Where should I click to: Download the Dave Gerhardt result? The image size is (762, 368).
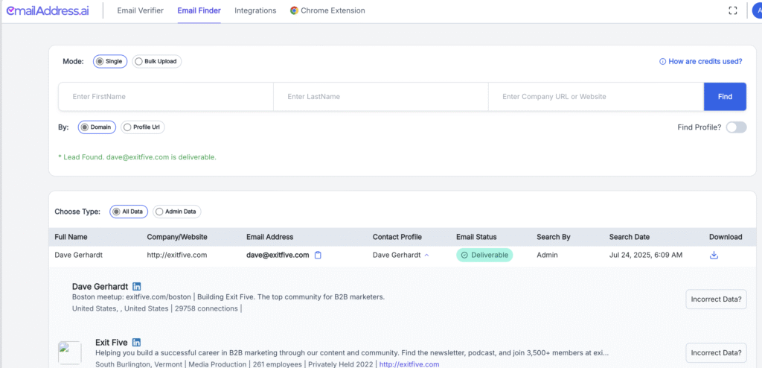[714, 255]
